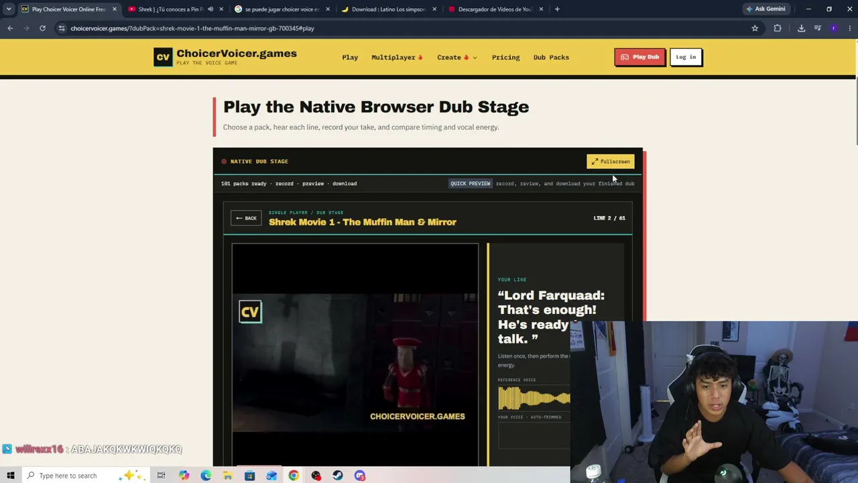Open the Mail app from taskbar

(271, 476)
